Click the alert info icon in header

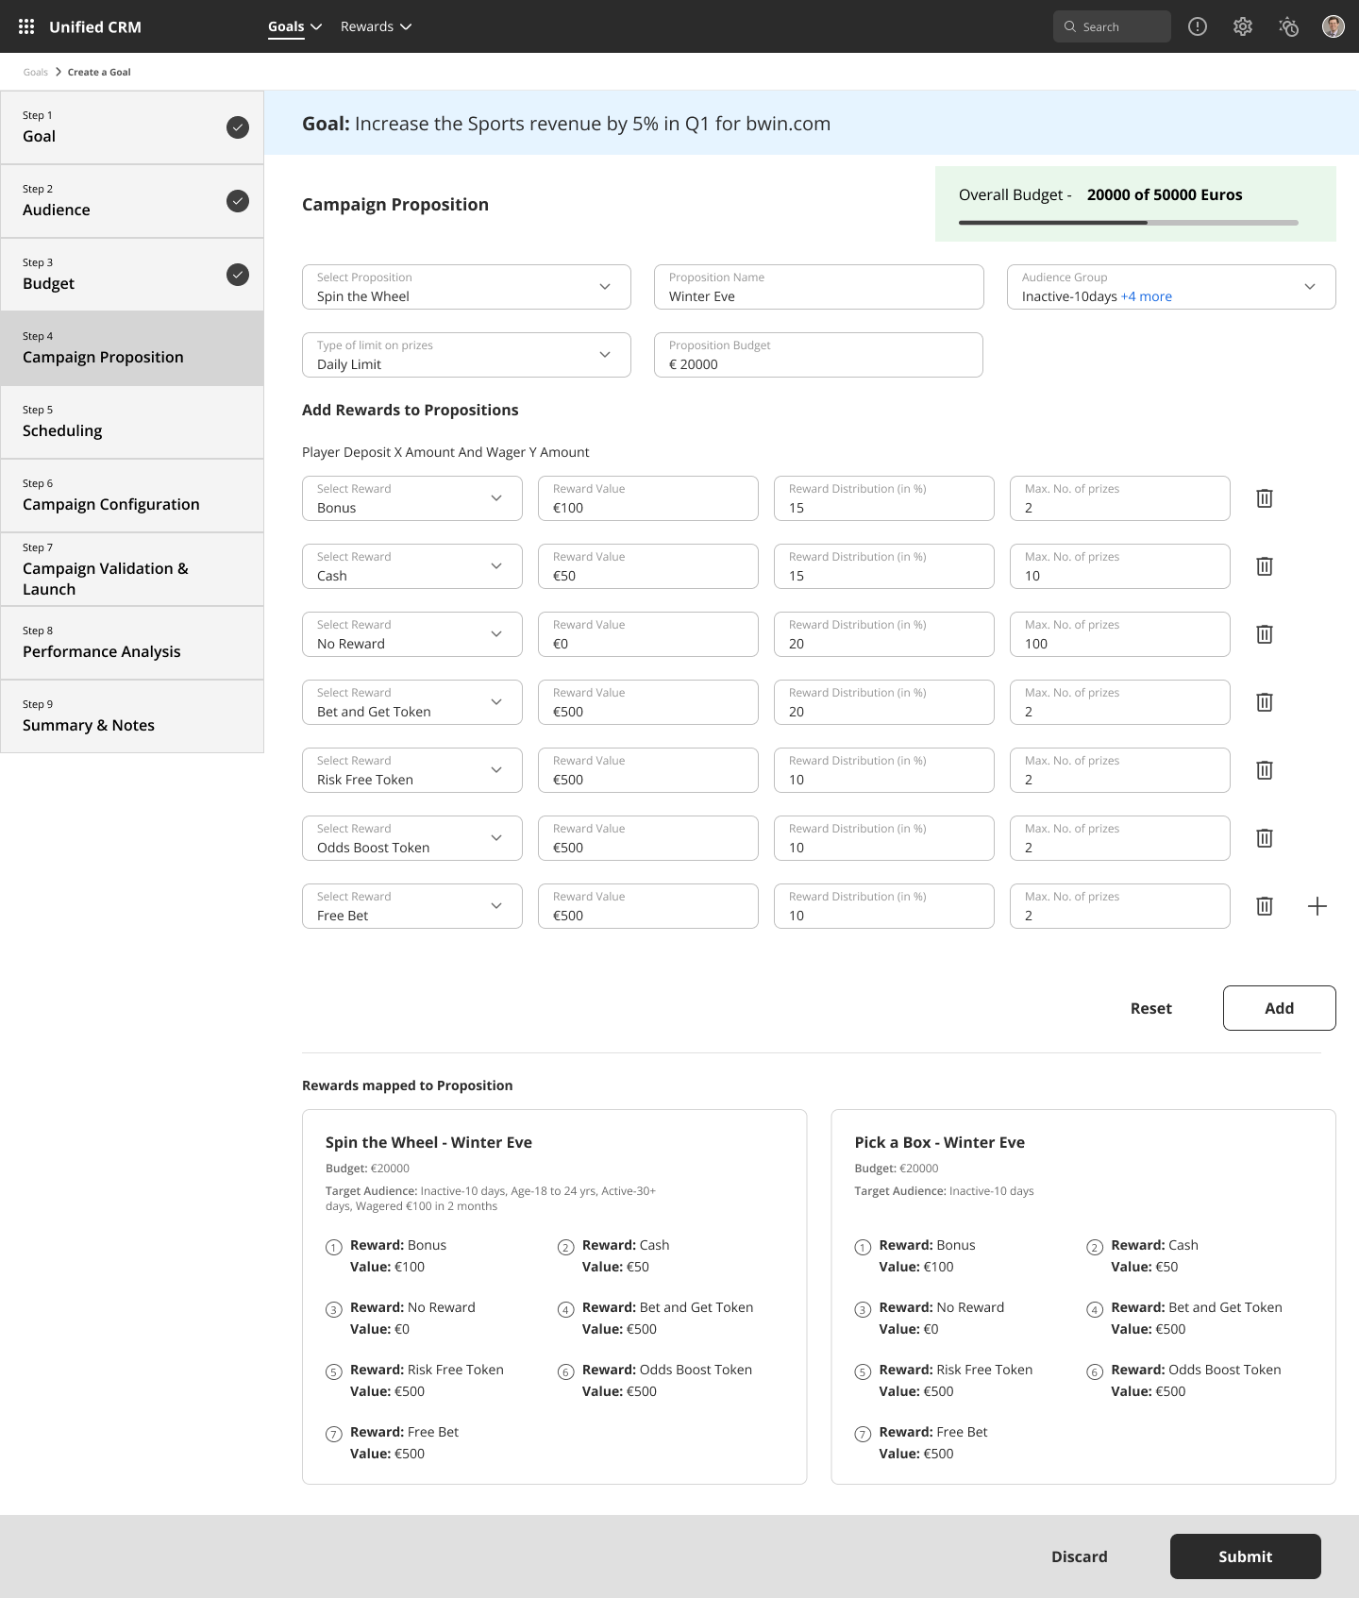click(1198, 26)
